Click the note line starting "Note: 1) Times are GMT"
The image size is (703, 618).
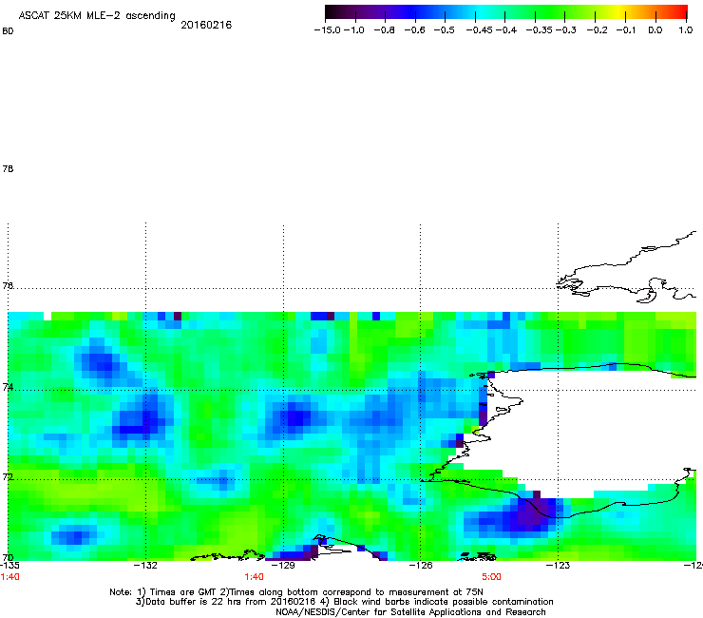tap(296, 592)
